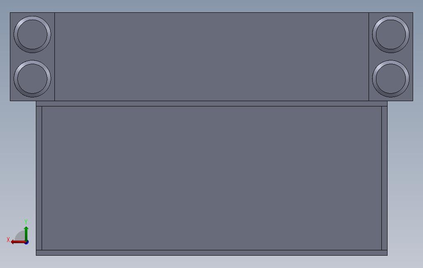Select the left mounting block face between holes
Screen dimensions: 423x268
pyautogui.click(x=32, y=56)
